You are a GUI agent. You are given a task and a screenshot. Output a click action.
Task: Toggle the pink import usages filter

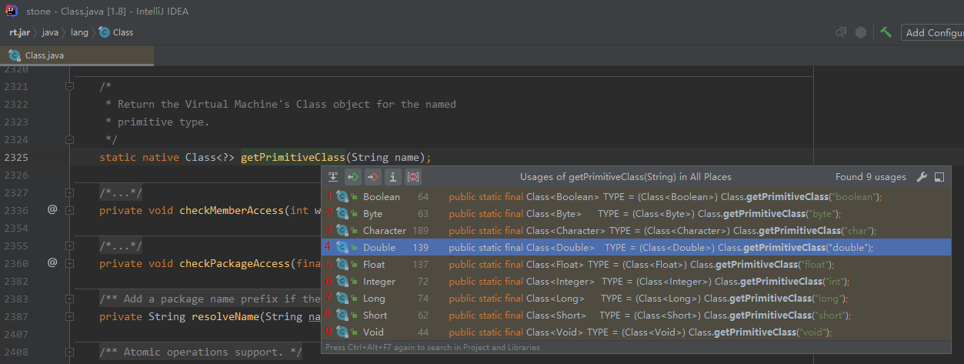coord(413,177)
